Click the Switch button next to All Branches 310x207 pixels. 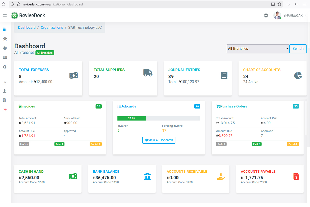[x=298, y=49]
